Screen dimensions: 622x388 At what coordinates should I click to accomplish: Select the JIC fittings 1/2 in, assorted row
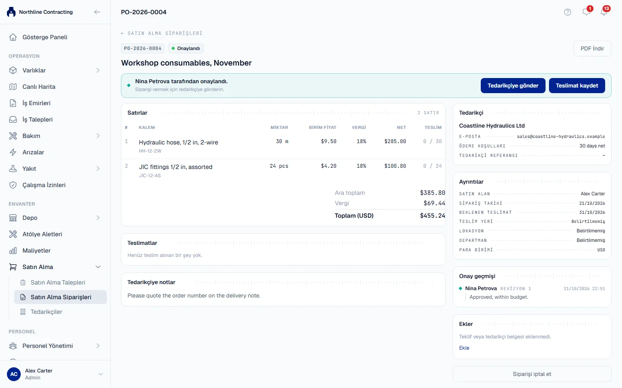(x=283, y=171)
